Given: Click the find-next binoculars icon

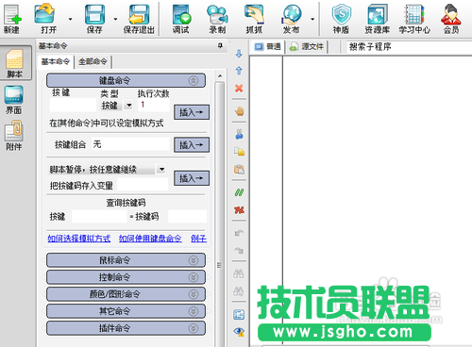Looking at the screenshot, I should (x=239, y=291).
